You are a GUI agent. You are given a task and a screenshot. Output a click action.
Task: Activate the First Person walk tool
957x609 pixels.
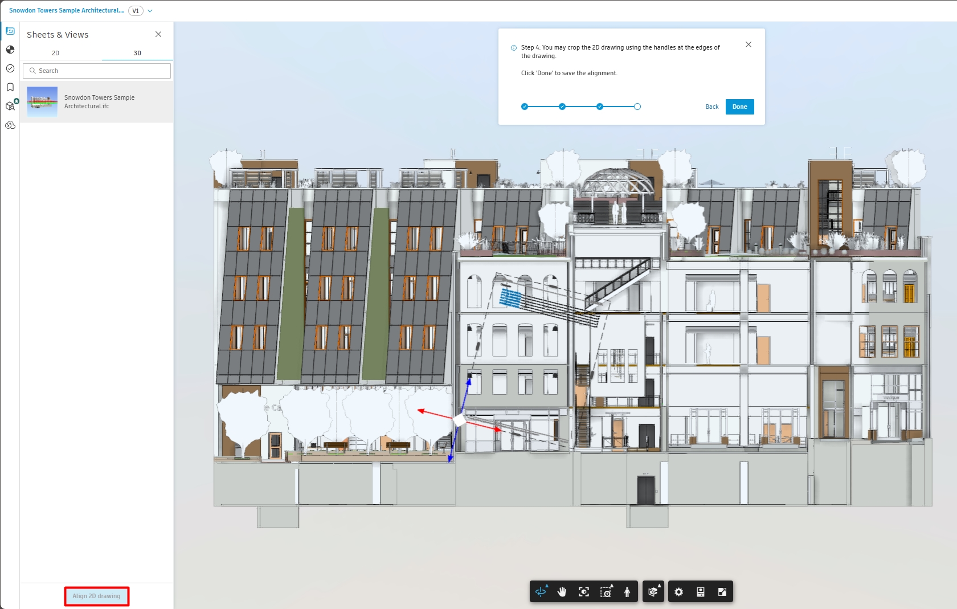[x=627, y=591]
